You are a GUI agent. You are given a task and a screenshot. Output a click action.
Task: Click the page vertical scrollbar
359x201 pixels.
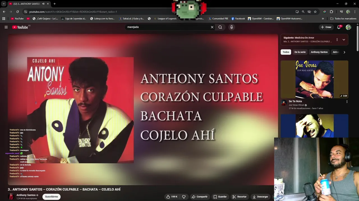coord(357,39)
